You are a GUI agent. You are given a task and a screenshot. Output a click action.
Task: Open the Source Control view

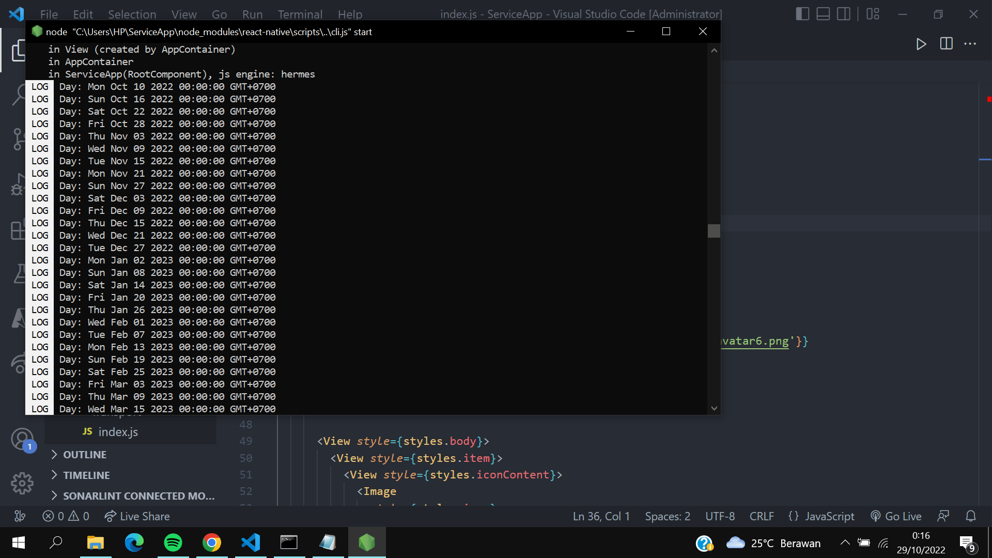pos(20,138)
